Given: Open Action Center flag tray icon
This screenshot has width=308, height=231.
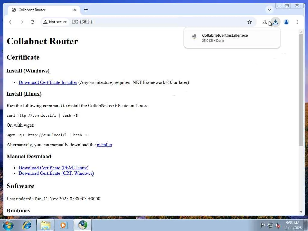Looking at the screenshot, I should [263, 225].
